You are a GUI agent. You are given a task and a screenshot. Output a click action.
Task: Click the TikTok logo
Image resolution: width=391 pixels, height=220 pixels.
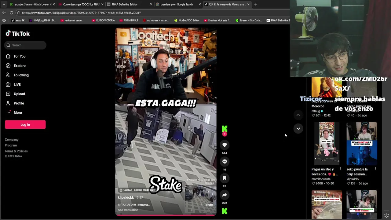pos(17,33)
